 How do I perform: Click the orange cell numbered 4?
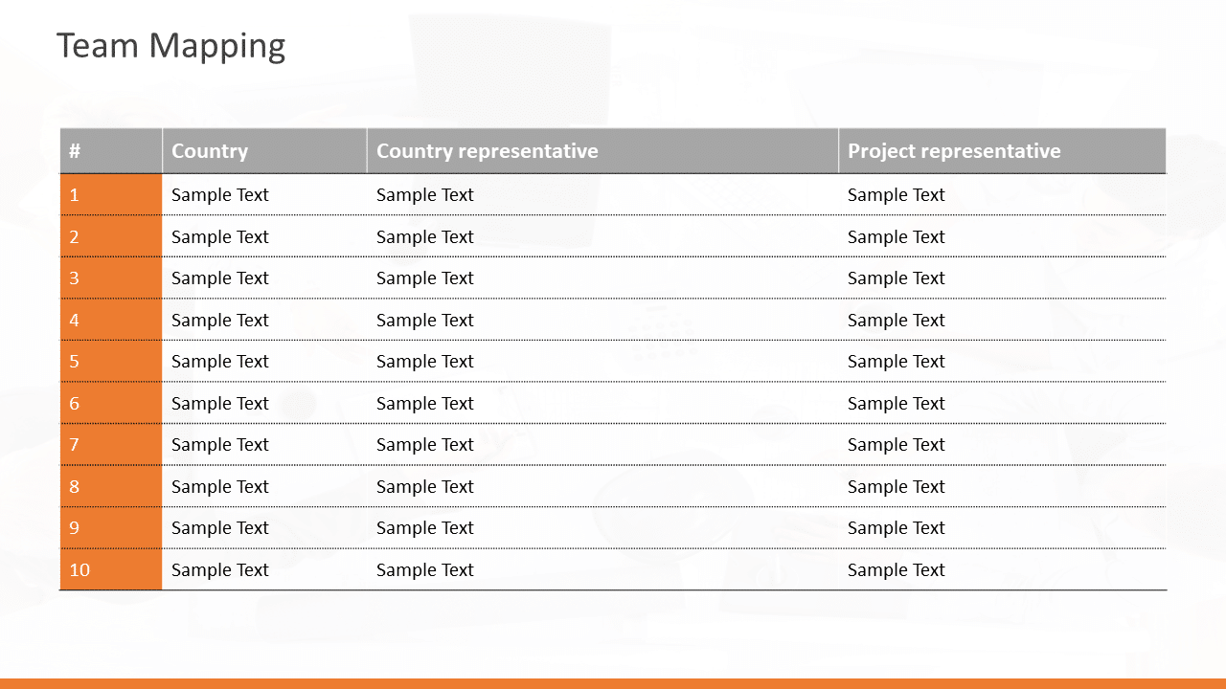point(110,320)
